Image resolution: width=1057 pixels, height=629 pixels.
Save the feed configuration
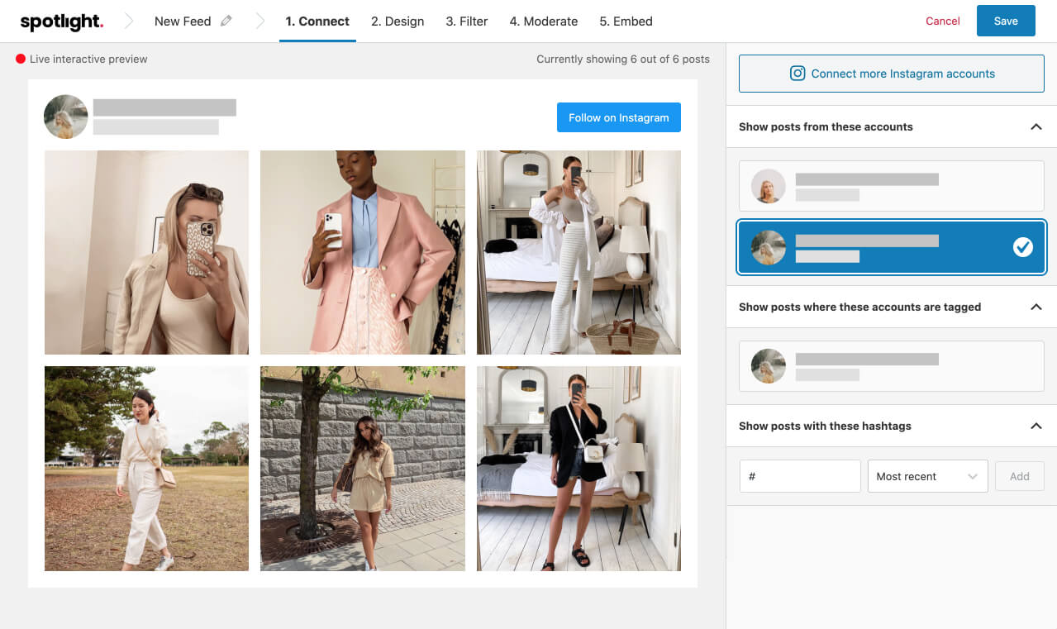pyautogui.click(x=1005, y=21)
